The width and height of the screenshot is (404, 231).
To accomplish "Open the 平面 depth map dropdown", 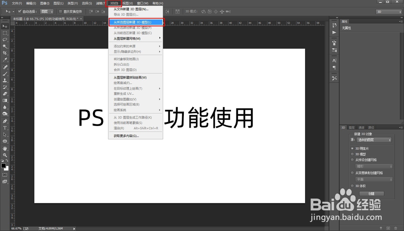I will tap(374, 179).
